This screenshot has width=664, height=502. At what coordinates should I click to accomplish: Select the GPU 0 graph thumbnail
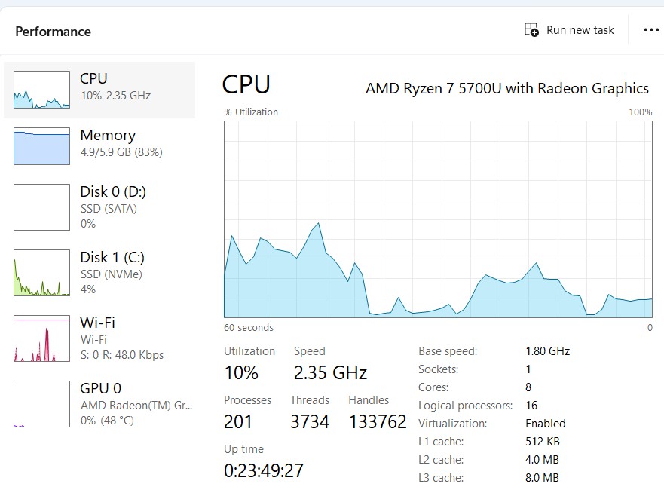(41, 404)
